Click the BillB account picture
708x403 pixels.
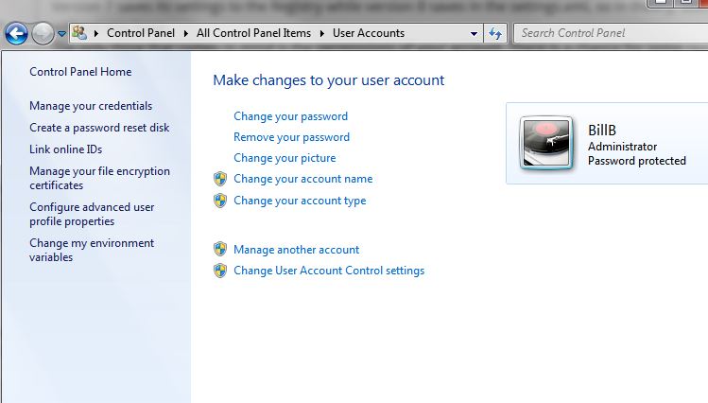pos(547,143)
